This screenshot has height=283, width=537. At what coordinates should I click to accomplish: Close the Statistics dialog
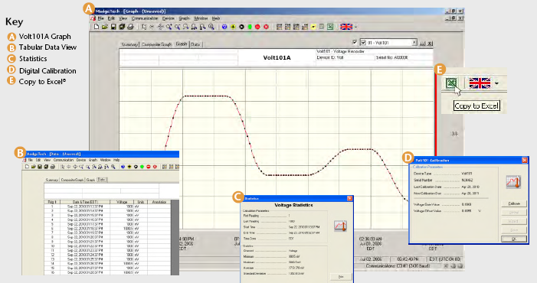(x=349, y=198)
